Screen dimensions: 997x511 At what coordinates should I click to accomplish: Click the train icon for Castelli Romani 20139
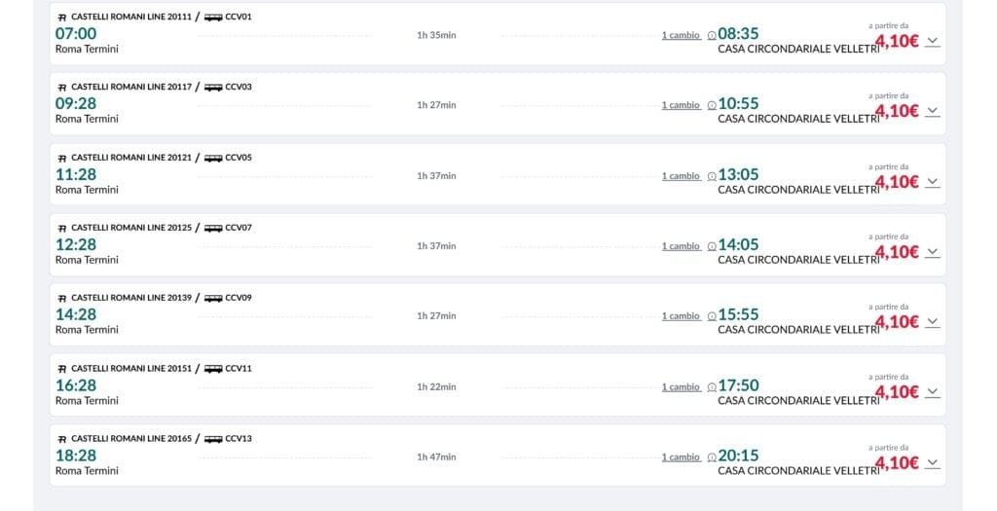(x=62, y=298)
